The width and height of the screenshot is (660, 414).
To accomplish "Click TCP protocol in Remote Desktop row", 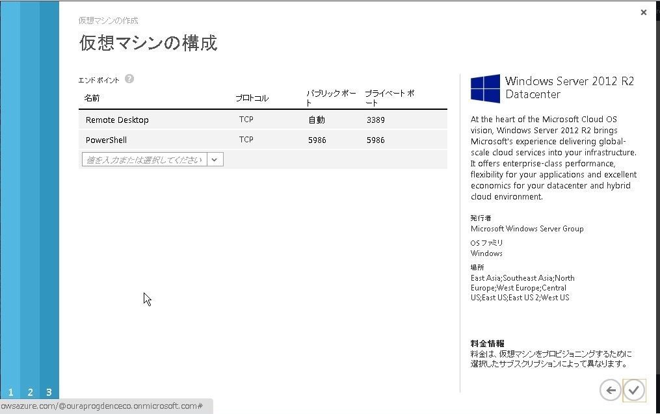I will pos(246,120).
